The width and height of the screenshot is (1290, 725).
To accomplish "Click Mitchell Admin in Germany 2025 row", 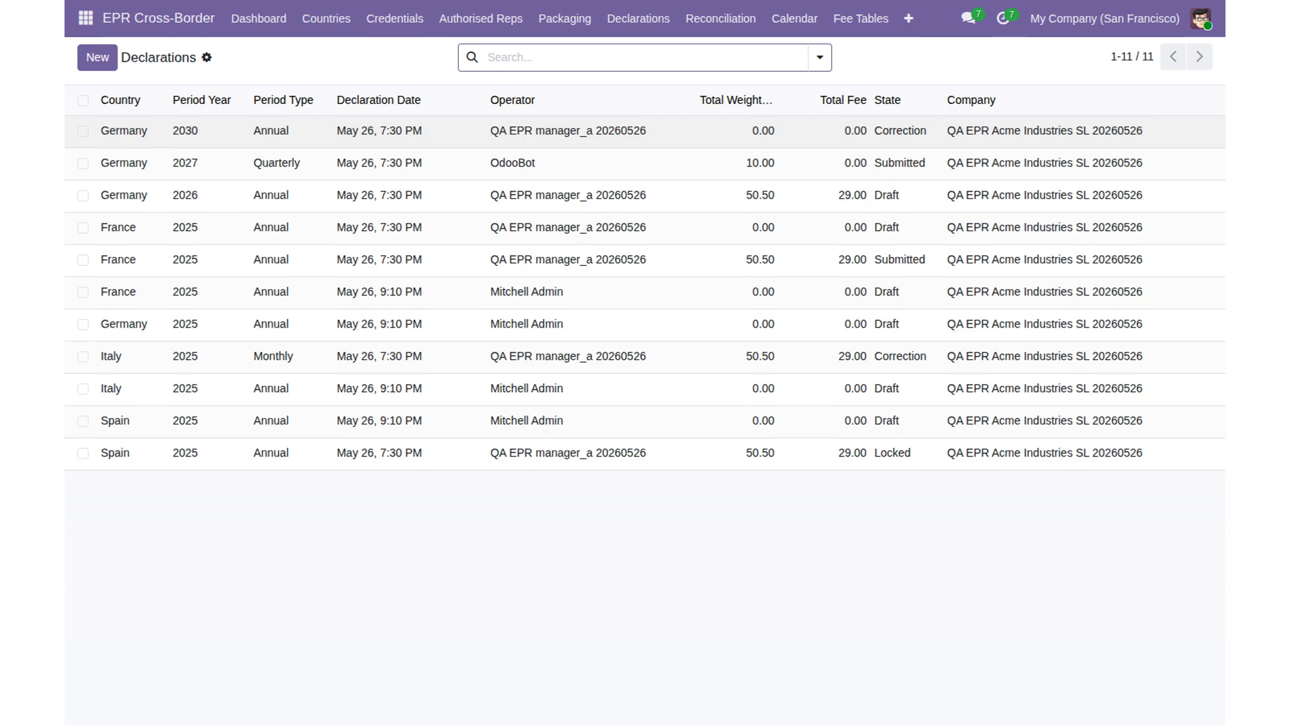I will click(x=526, y=324).
